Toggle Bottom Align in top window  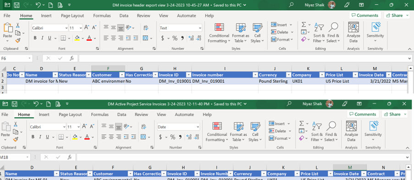121,28
